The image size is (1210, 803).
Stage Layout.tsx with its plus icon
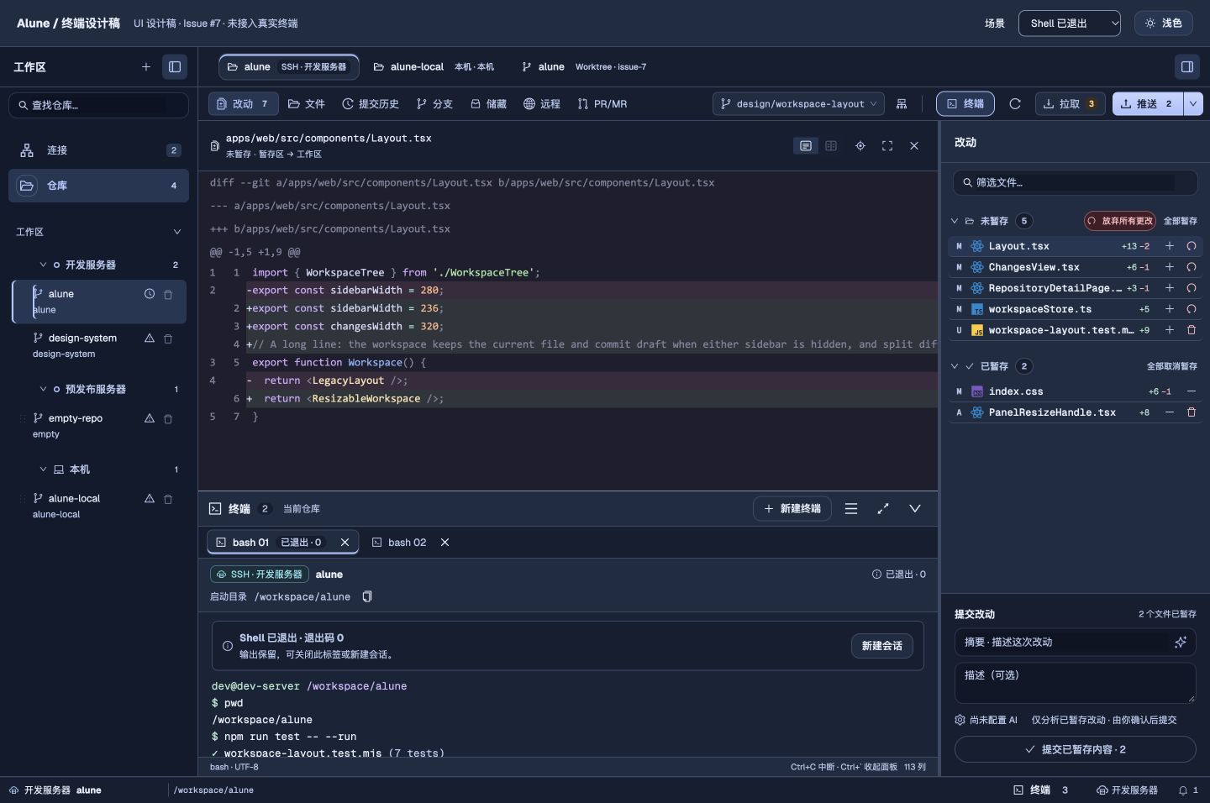click(1170, 246)
